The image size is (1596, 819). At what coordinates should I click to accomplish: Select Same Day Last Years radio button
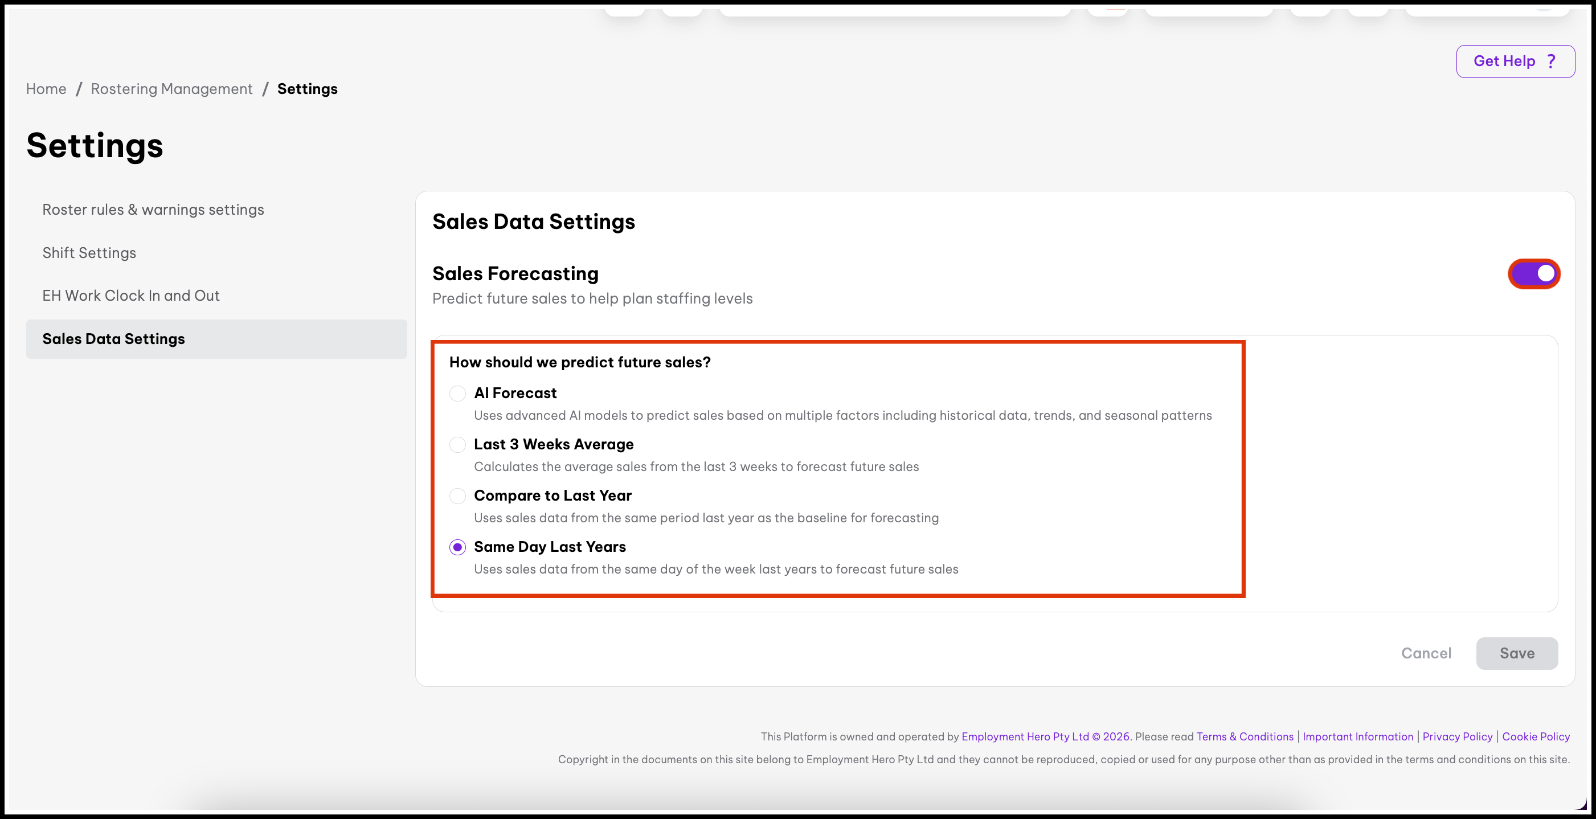[x=457, y=547]
